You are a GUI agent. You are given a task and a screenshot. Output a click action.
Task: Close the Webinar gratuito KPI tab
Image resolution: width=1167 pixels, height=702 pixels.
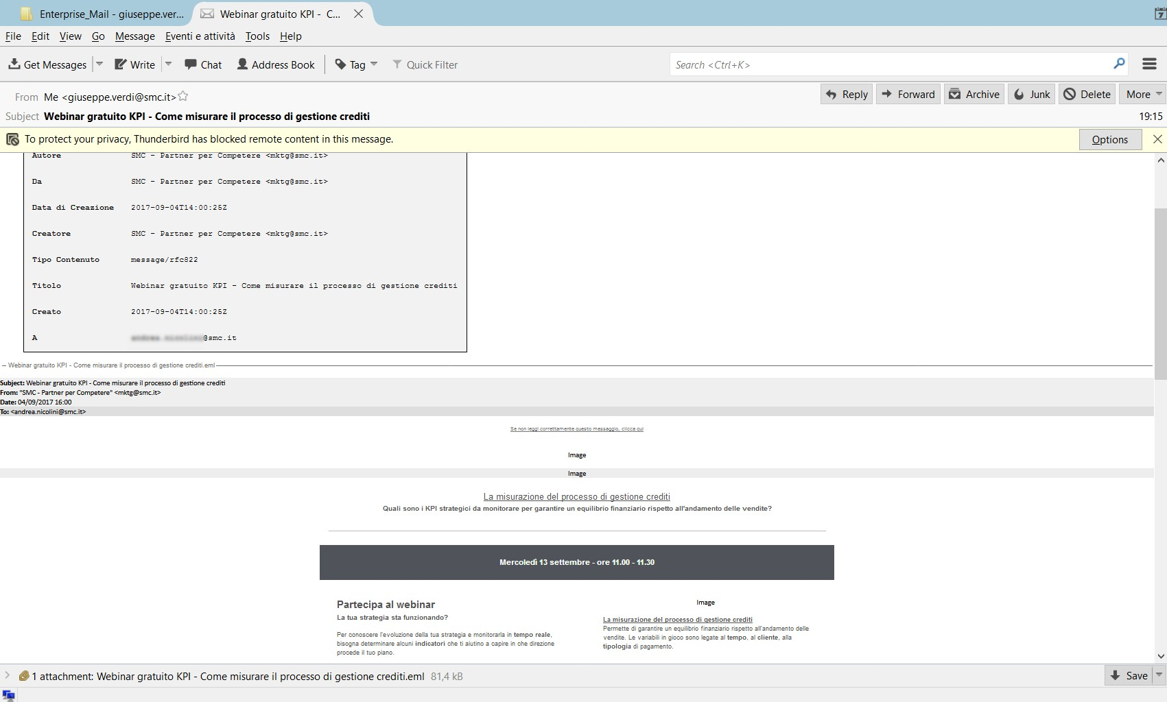tap(358, 14)
